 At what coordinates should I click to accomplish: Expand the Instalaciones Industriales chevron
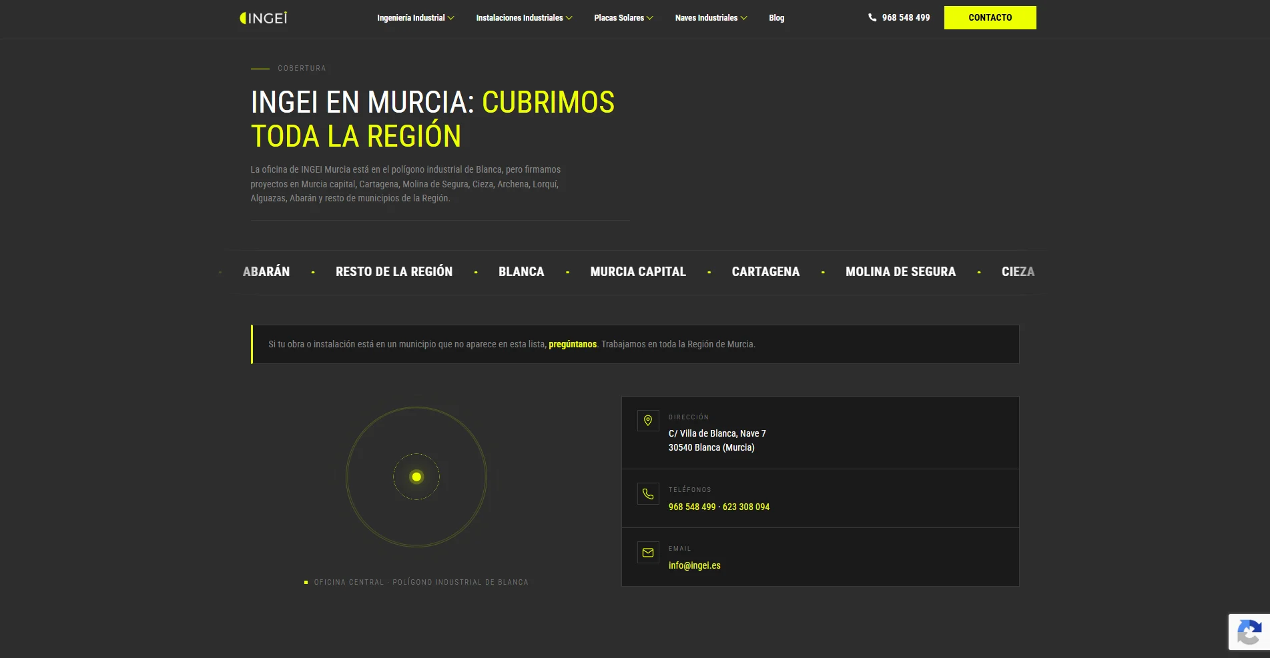(x=569, y=18)
